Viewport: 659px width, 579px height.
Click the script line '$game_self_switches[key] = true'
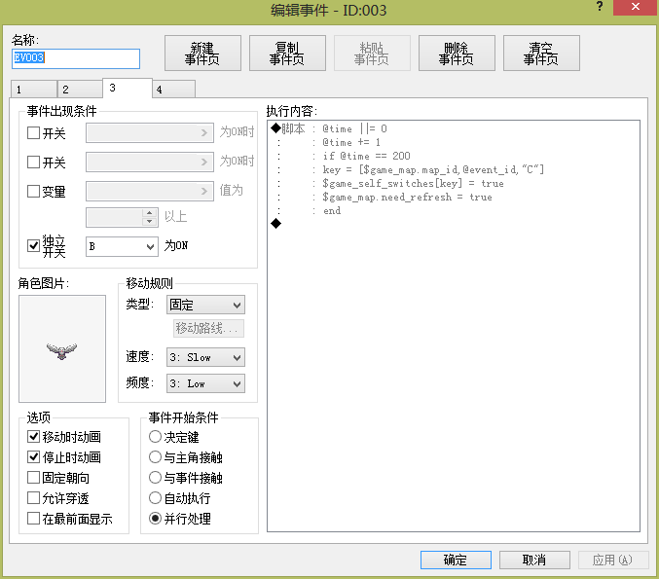(413, 183)
